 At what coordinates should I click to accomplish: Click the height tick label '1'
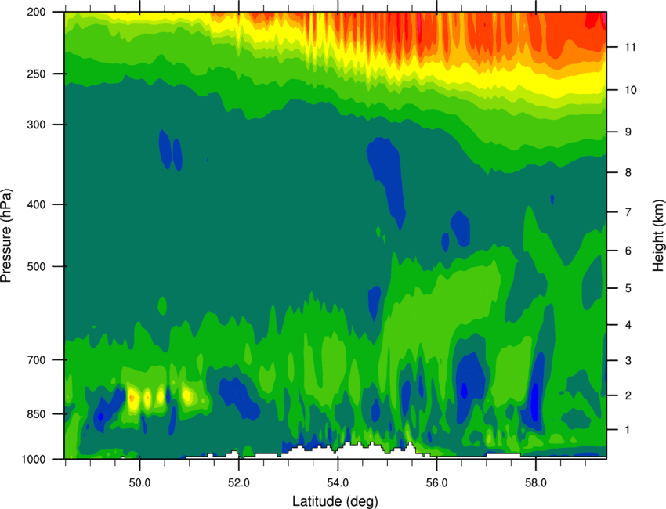628,430
